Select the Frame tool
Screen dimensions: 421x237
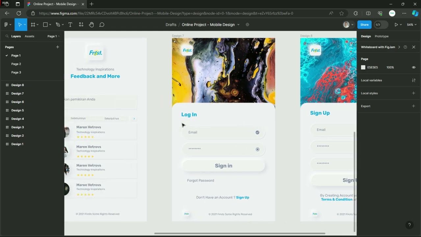click(x=33, y=25)
